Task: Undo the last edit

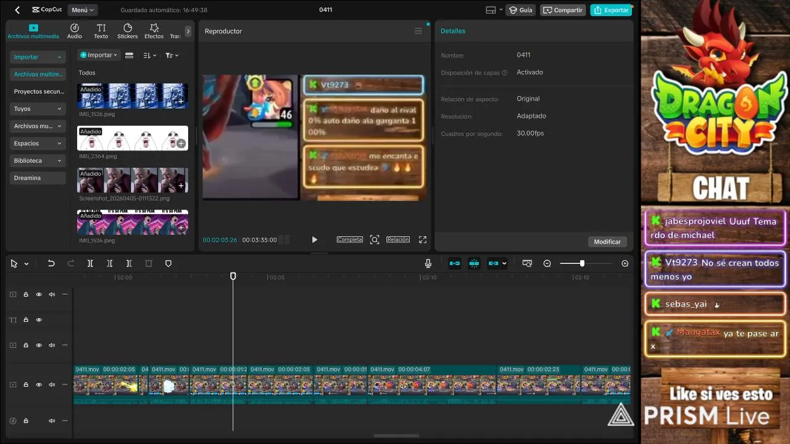Action: (51, 263)
